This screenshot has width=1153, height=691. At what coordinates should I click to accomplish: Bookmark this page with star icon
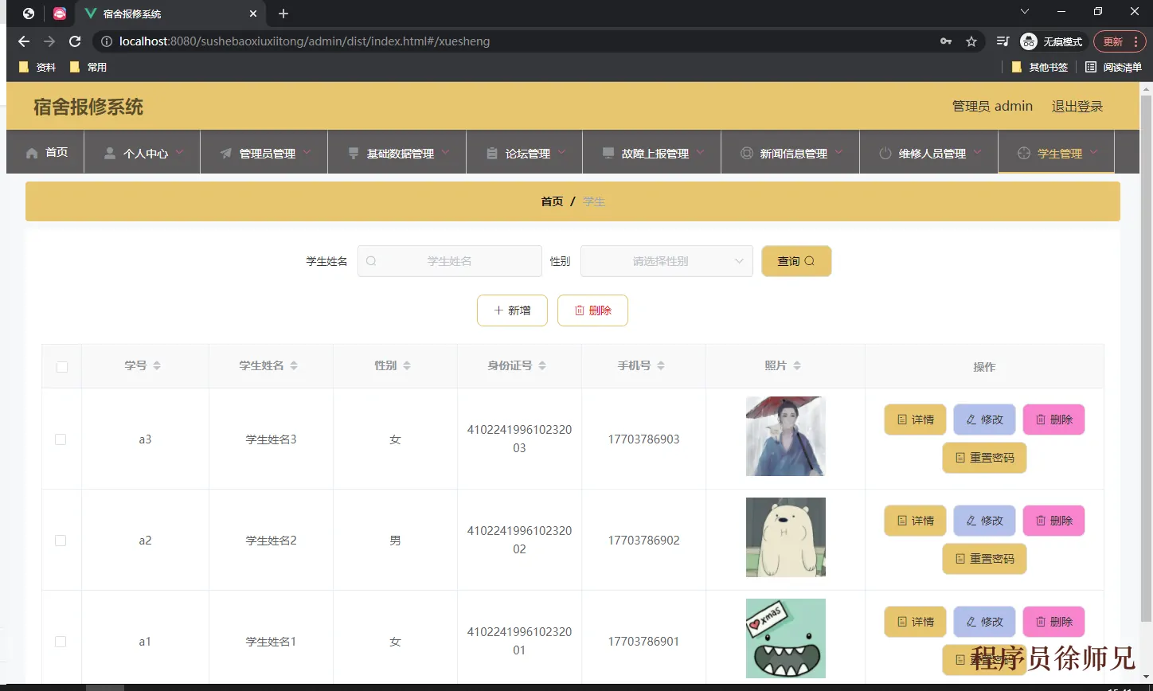(x=971, y=41)
